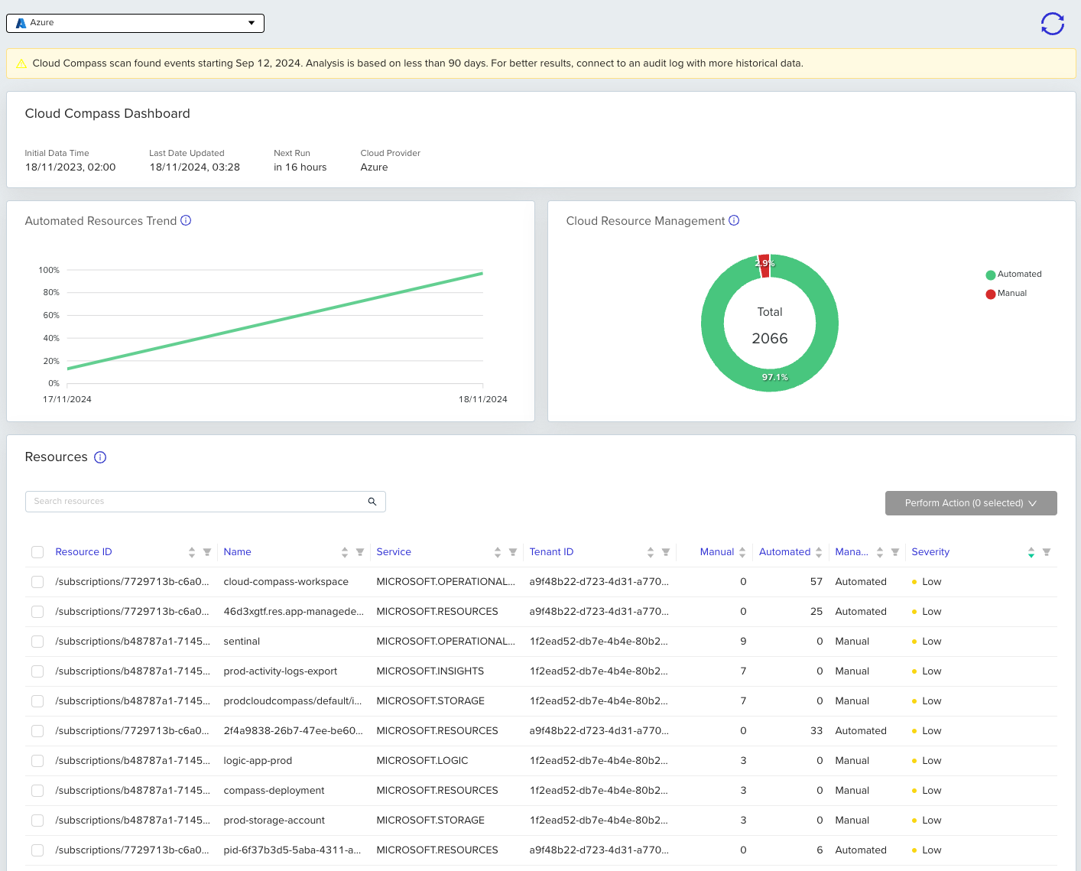Tick the compass-deployment row checkbox

click(x=37, y=791)
